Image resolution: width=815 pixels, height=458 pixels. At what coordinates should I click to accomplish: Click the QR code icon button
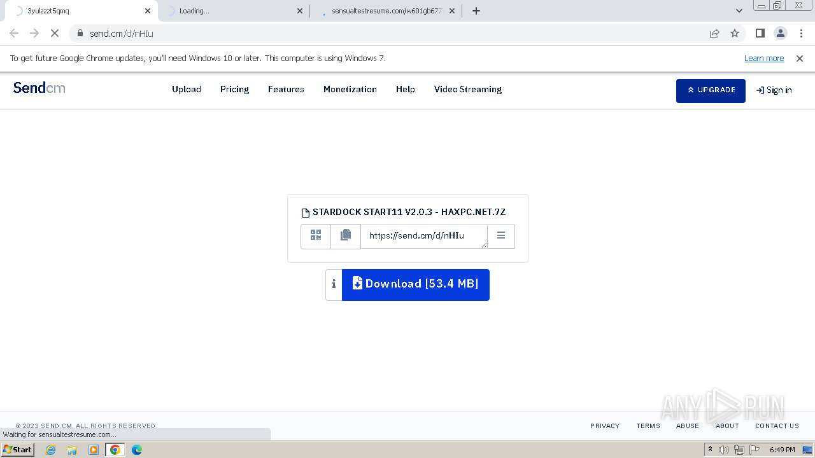(316, 236)
